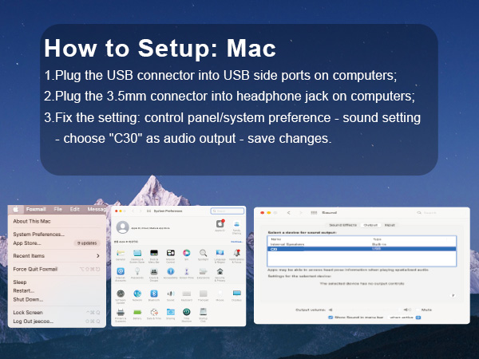Open the Edit menu
This screenshot has height=359, width=479.
74,209
